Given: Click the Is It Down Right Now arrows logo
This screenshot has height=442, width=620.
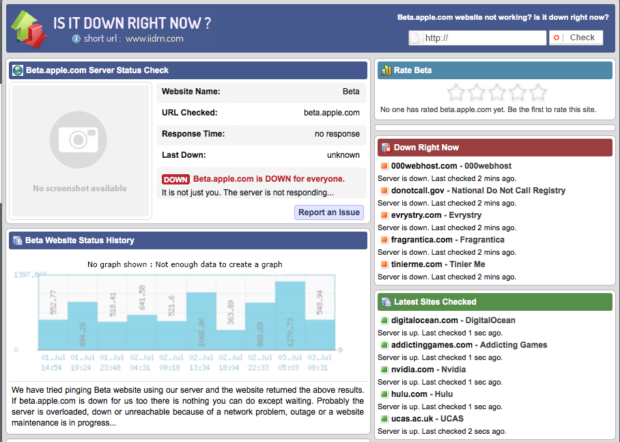Looking at the screenshot, I should coord(29,29).
